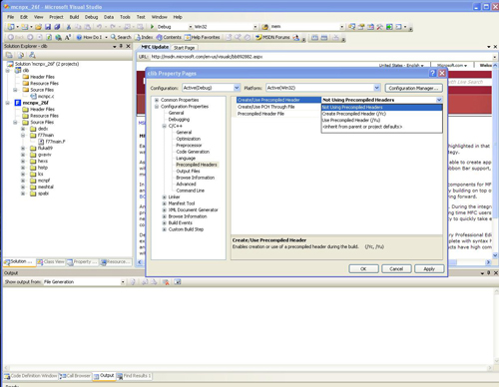Open the Project menu
This screenshot has width=499, height=387.
click(56, 17)
